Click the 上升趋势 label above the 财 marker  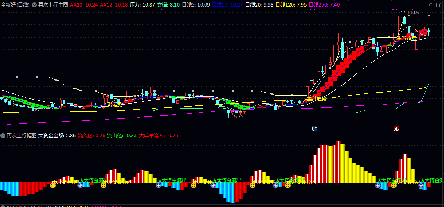click(317, 99)
